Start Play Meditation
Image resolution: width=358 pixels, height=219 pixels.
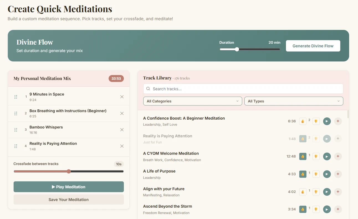click(69, 187)
